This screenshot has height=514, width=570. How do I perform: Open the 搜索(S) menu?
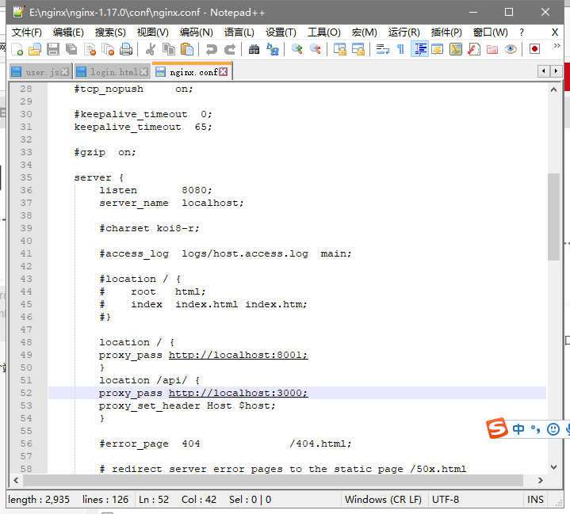click(x=110, y=32)
